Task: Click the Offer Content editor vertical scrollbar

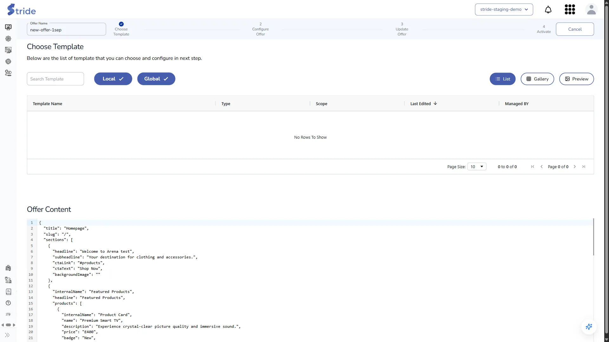Action: pyautogui.click(x=593, y=237)
